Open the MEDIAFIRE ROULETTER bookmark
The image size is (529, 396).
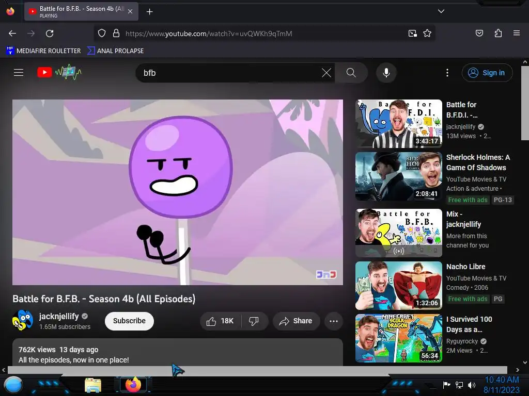43,51
